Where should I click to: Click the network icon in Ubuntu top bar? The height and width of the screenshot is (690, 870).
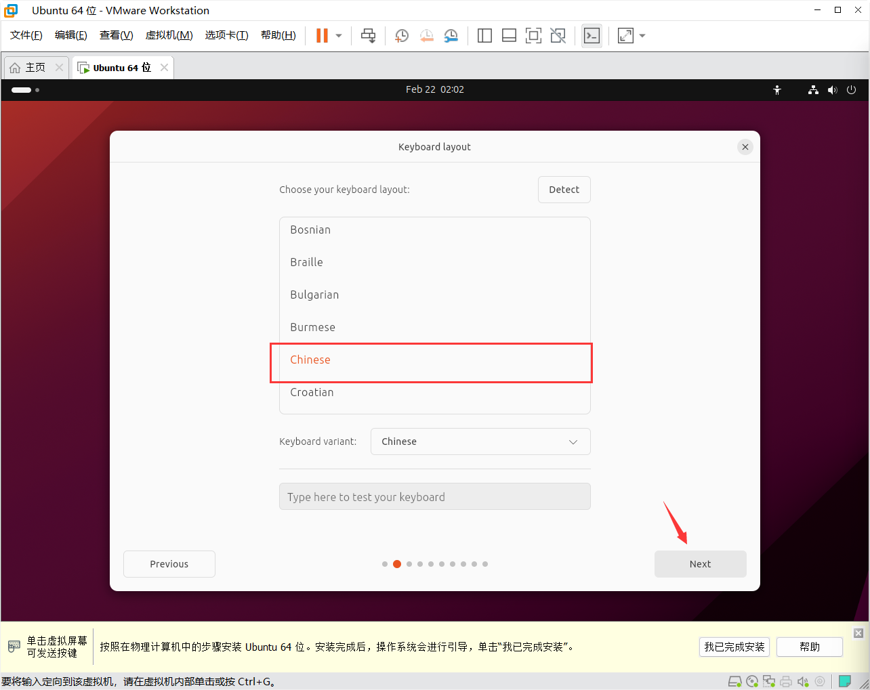point(813,90)
